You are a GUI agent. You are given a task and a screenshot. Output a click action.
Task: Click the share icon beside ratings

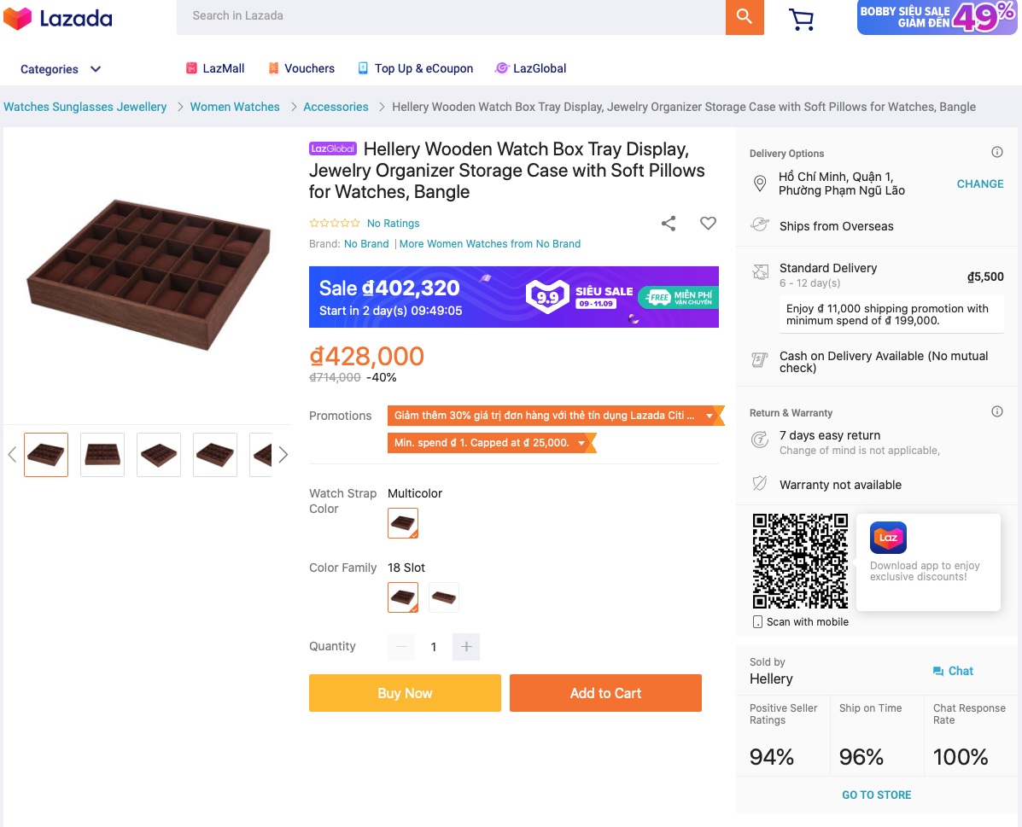click(x=669, y=224)
